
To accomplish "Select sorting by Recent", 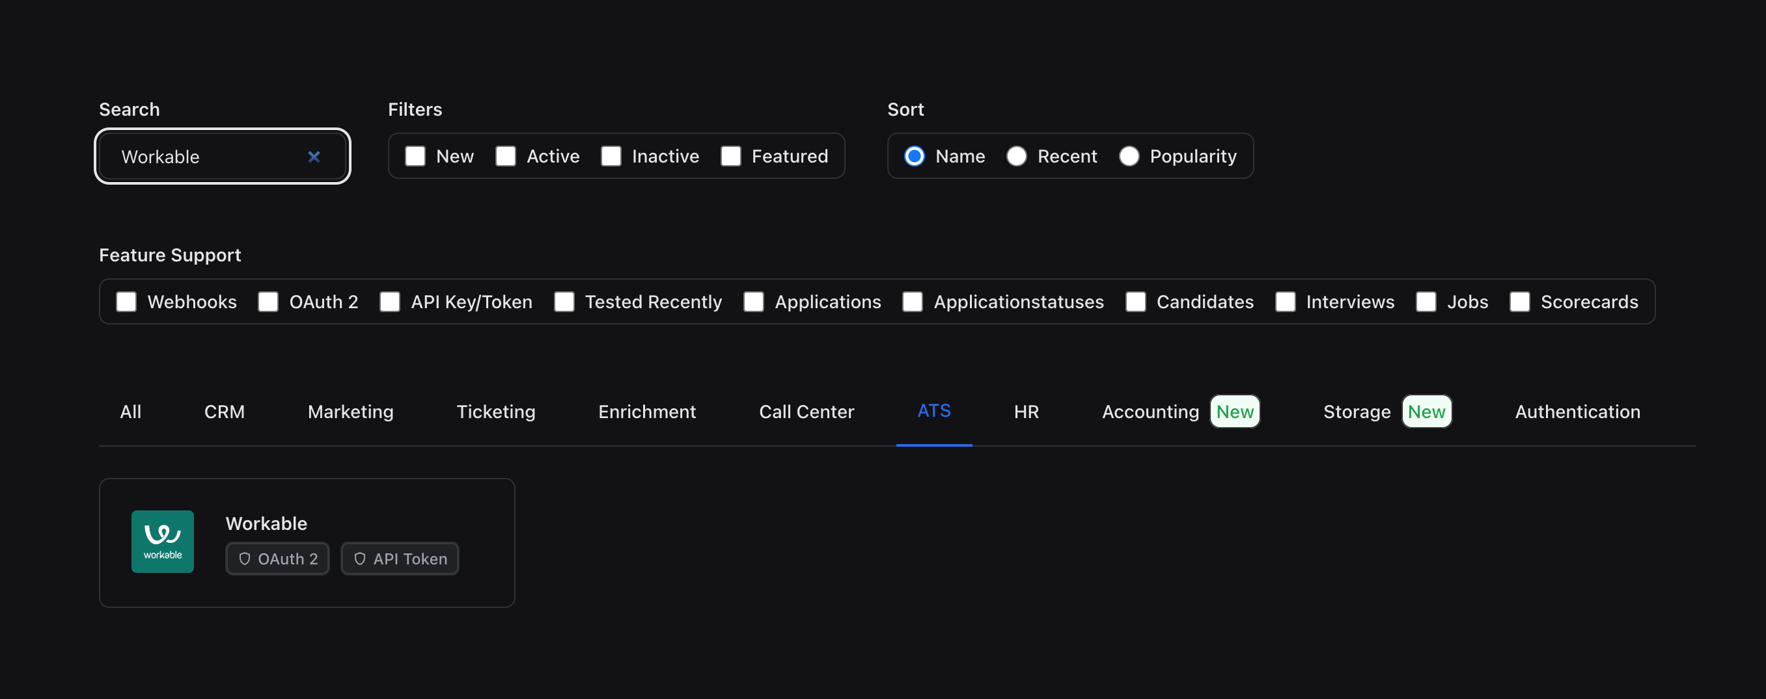I will point(1016,156).
